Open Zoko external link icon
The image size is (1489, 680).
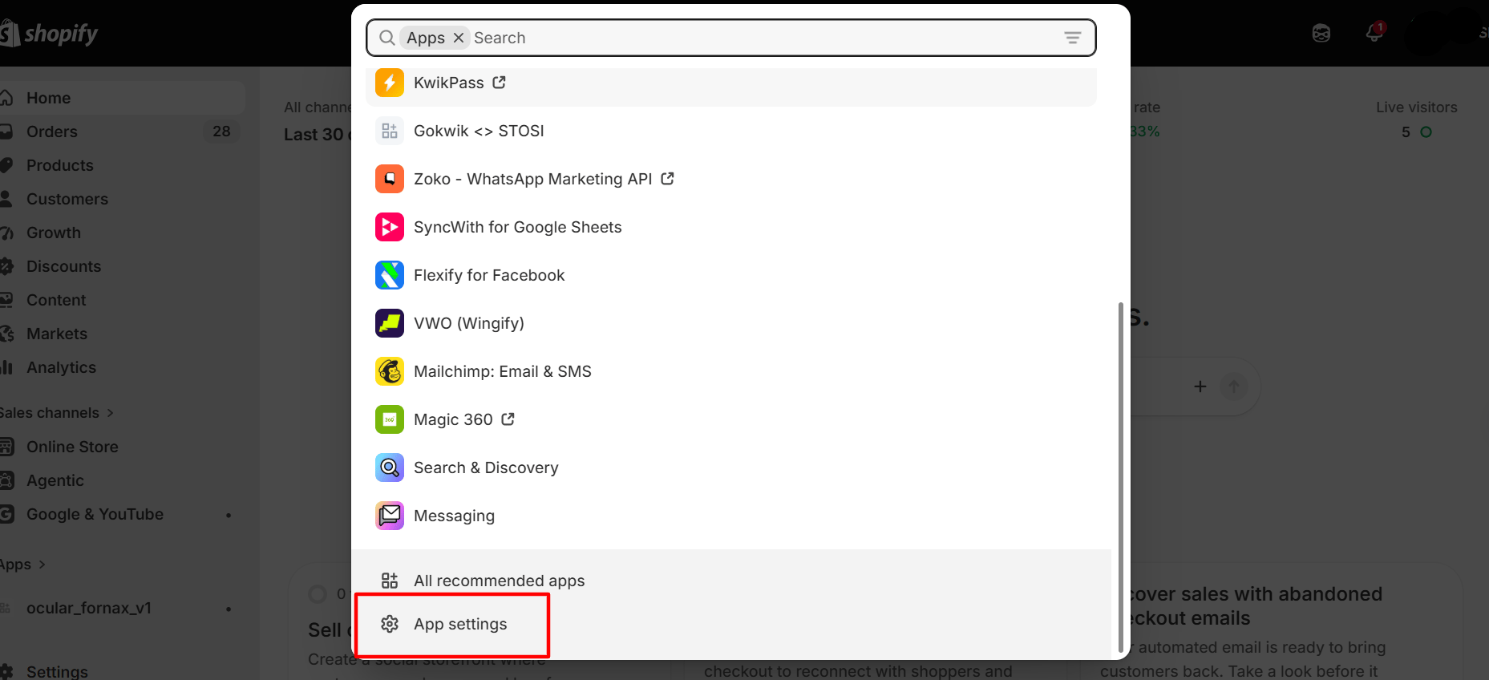pyautogui.click(x=667, y=179)
